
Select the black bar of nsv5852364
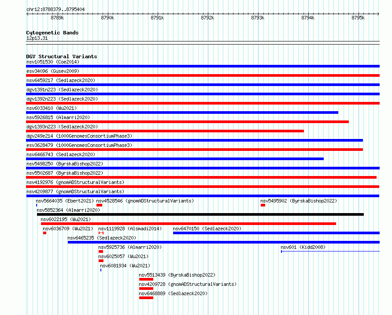pos(200,214)
